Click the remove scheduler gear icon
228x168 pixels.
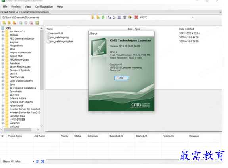[31, 23]
